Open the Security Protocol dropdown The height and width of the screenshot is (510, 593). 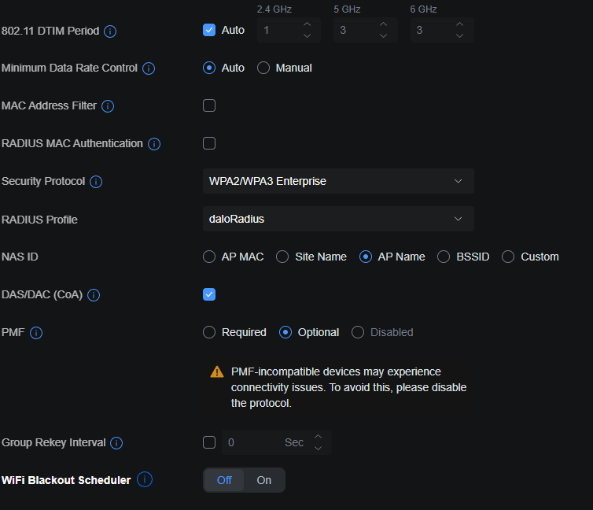click(338, 181)
